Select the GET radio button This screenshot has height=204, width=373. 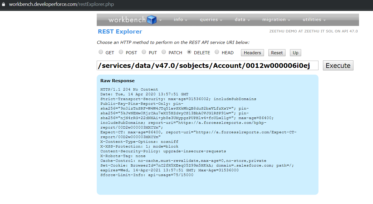101,52
